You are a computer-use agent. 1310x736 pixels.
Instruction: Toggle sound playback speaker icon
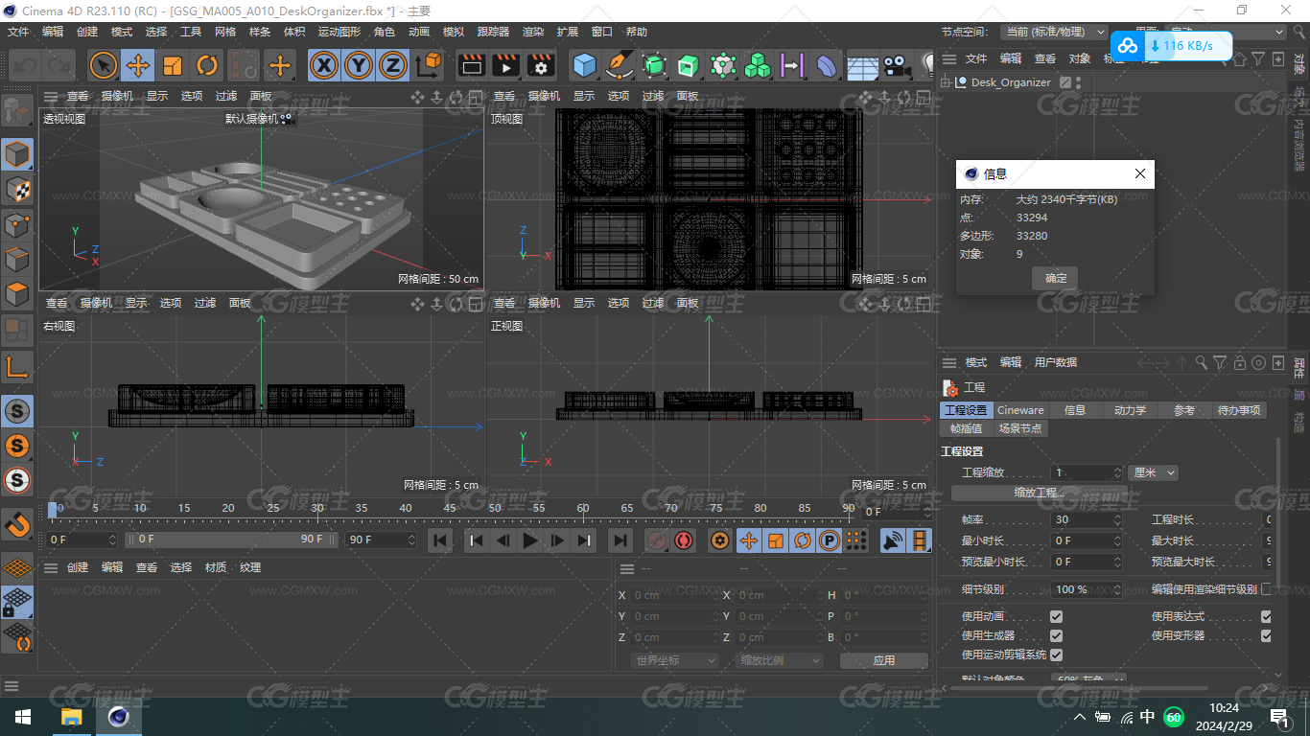pyautogui.click(x=893, y=541)
